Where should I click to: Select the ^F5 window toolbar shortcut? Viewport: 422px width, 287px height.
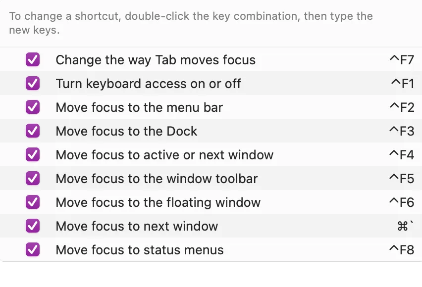401,179
